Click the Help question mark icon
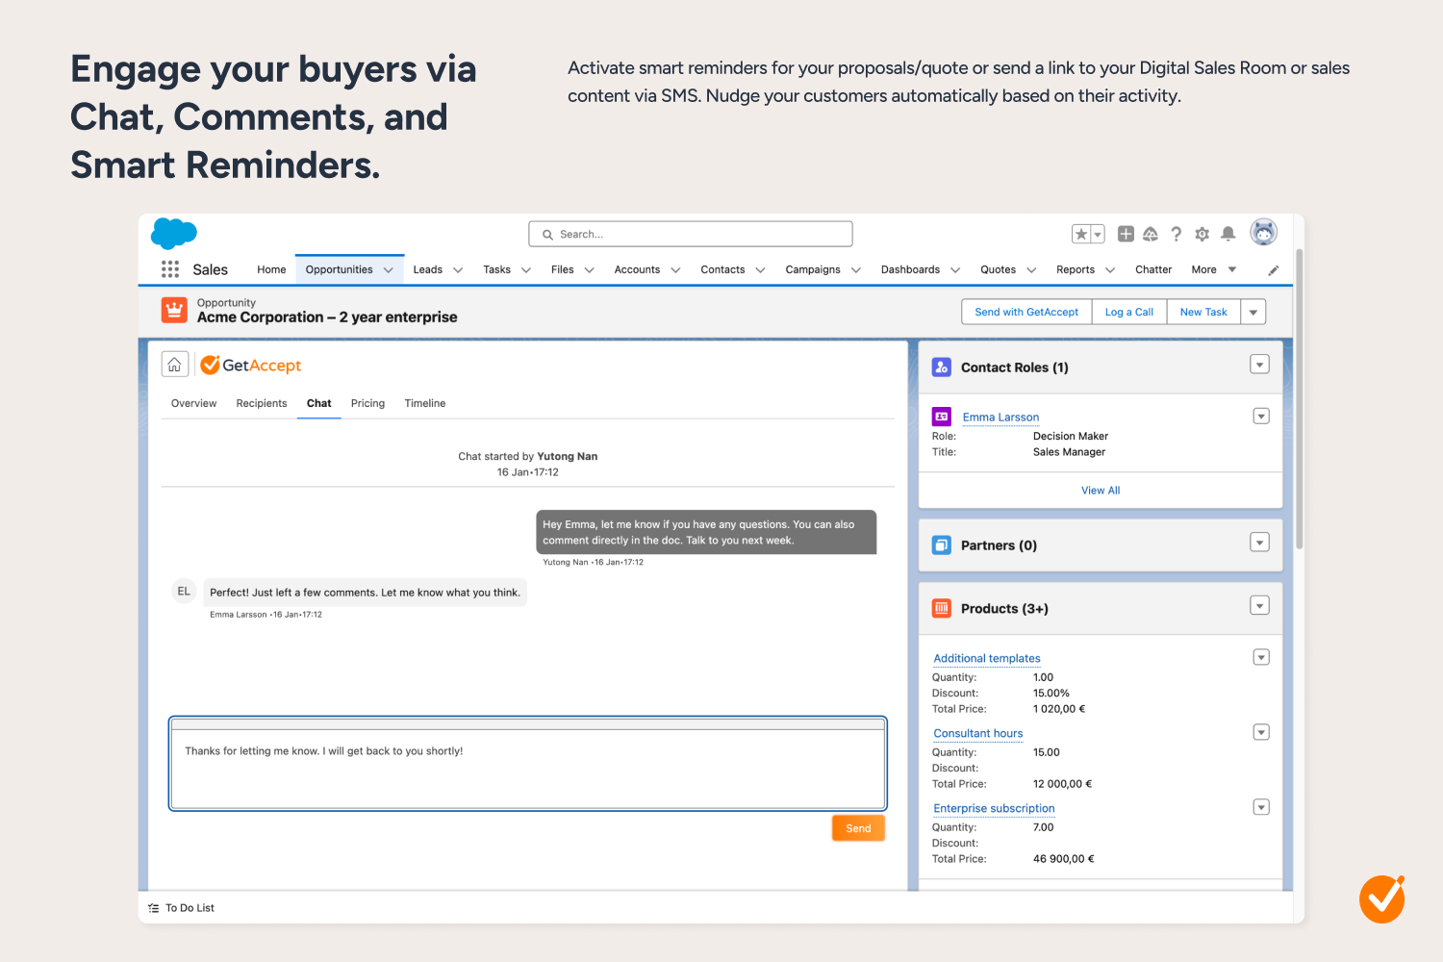The image size is (1443, 962). coord(1176,234)
